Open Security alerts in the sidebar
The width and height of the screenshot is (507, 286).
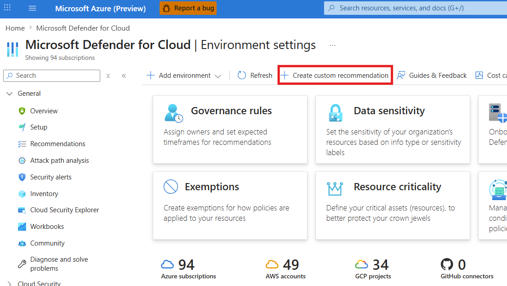coord(51,177)
